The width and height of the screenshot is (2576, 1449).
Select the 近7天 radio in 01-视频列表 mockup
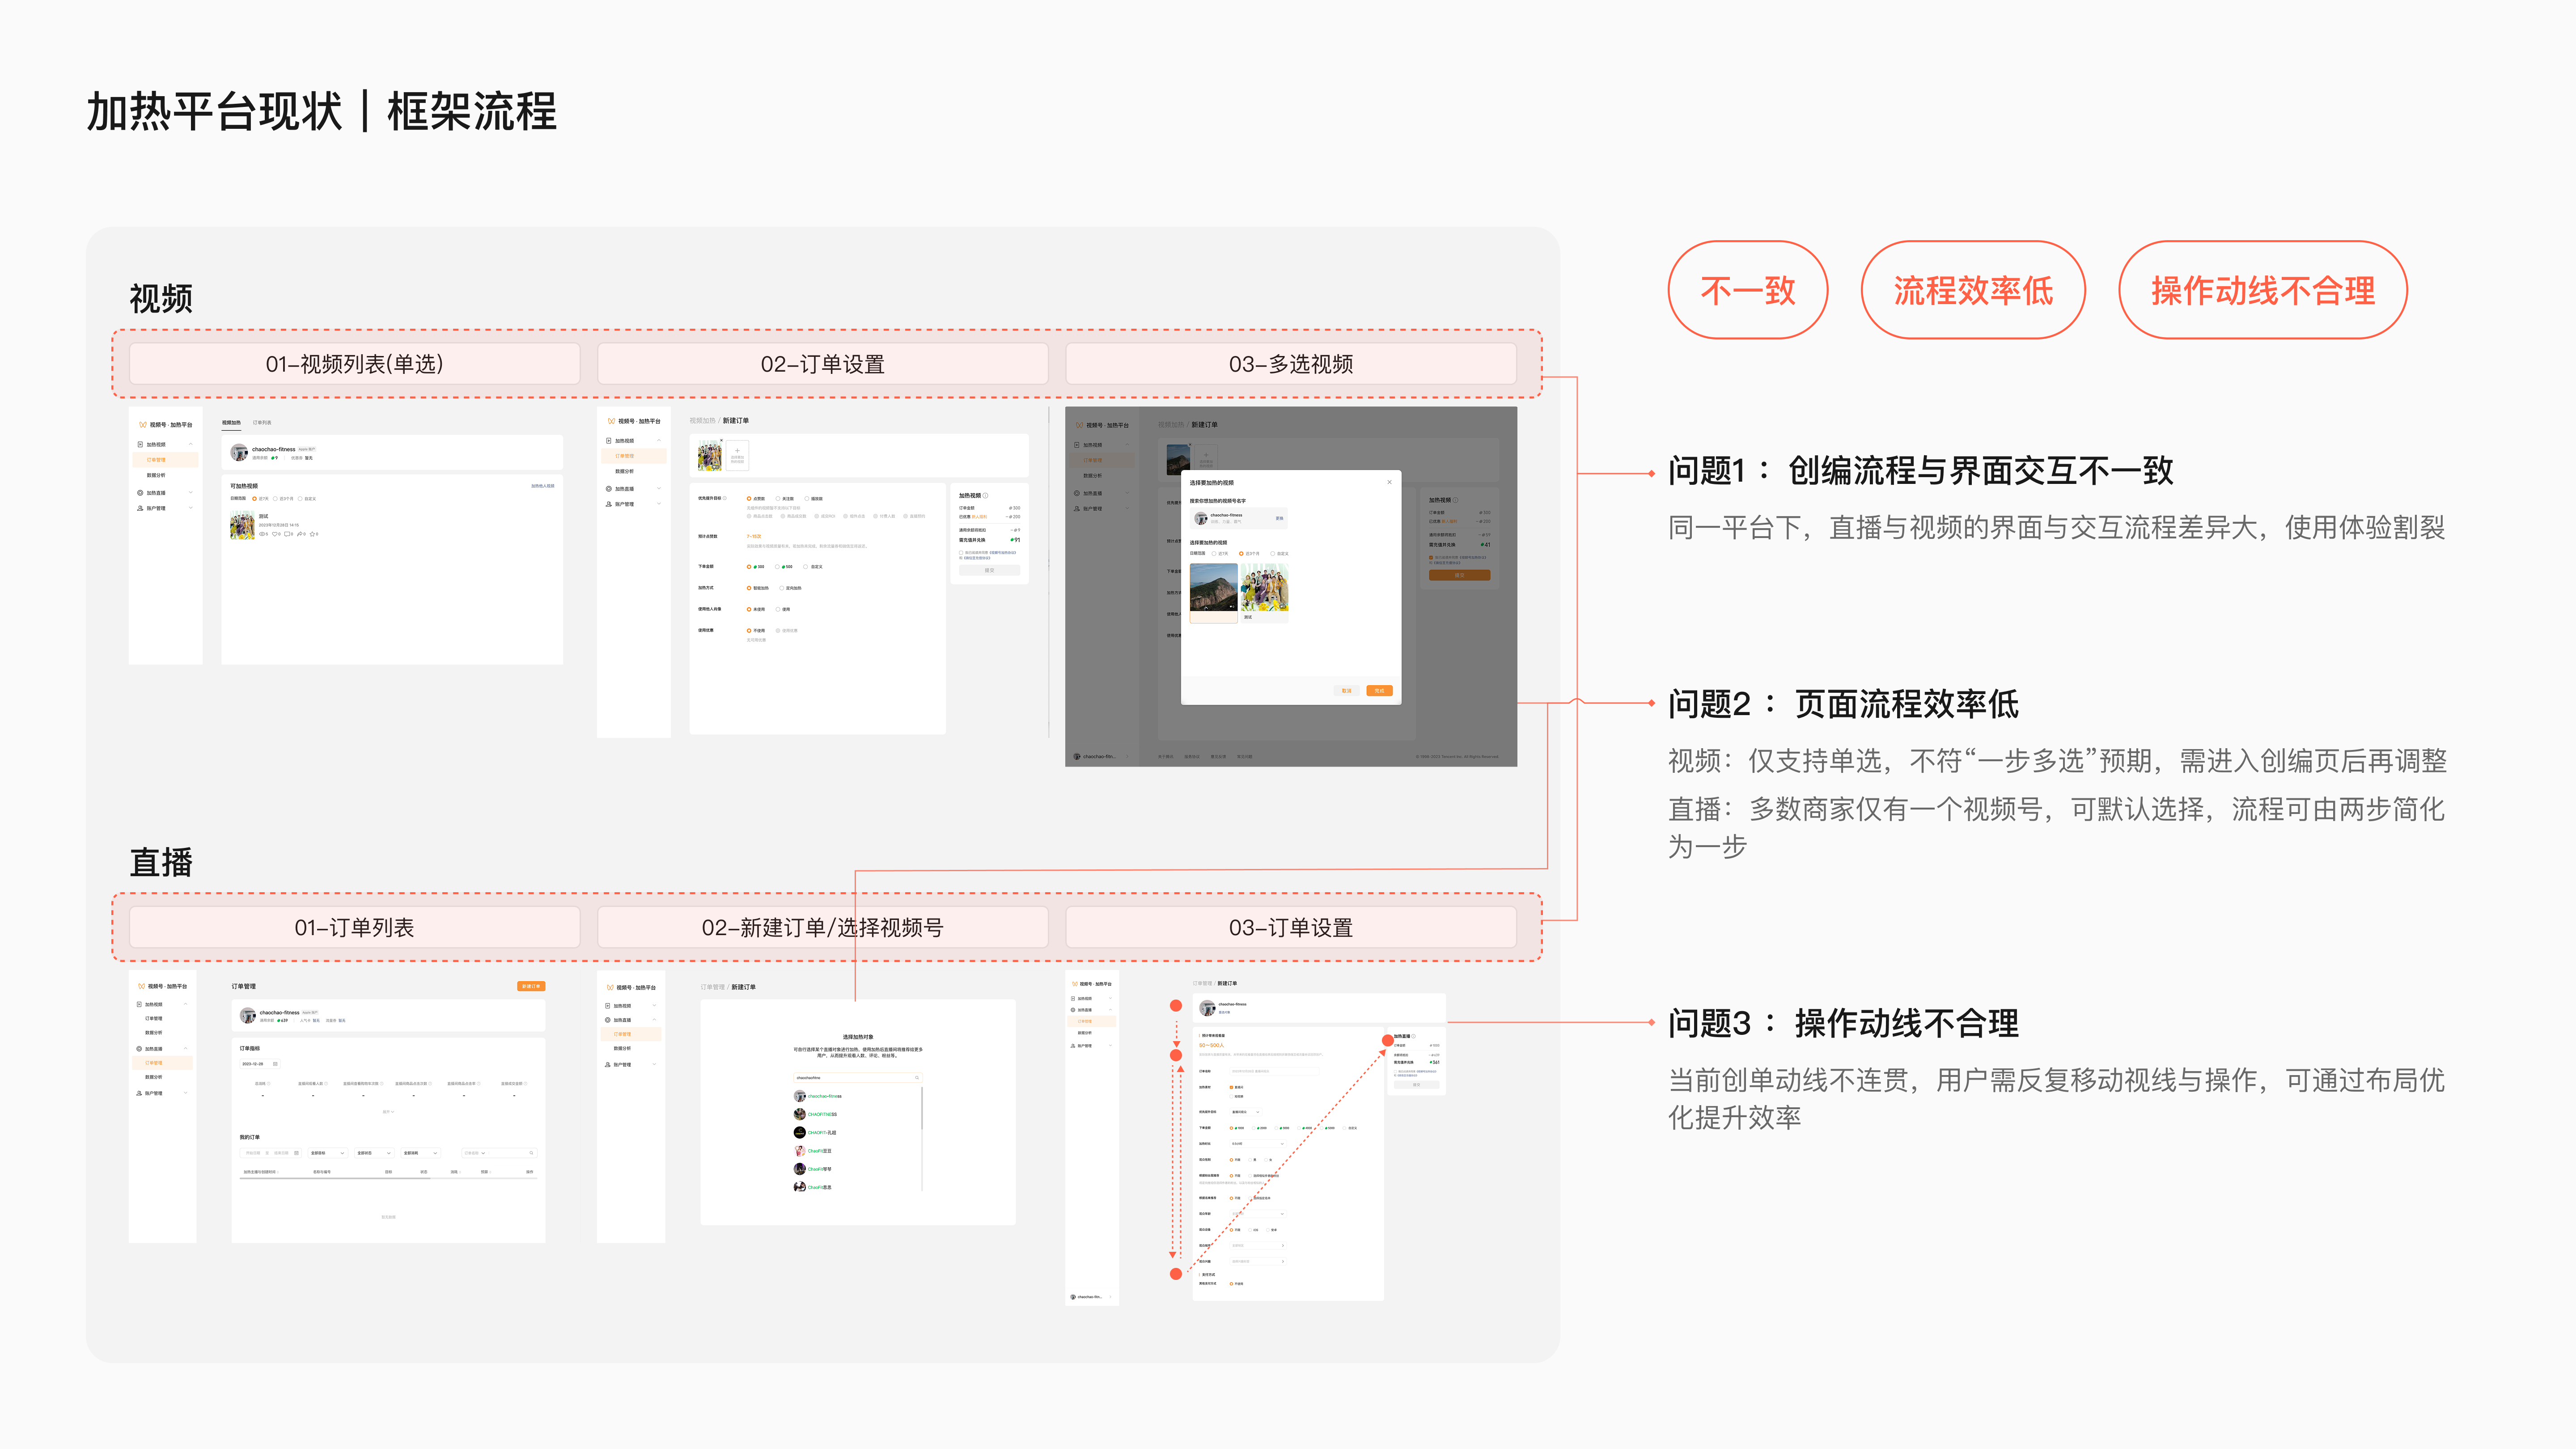[x=254, y=498]
